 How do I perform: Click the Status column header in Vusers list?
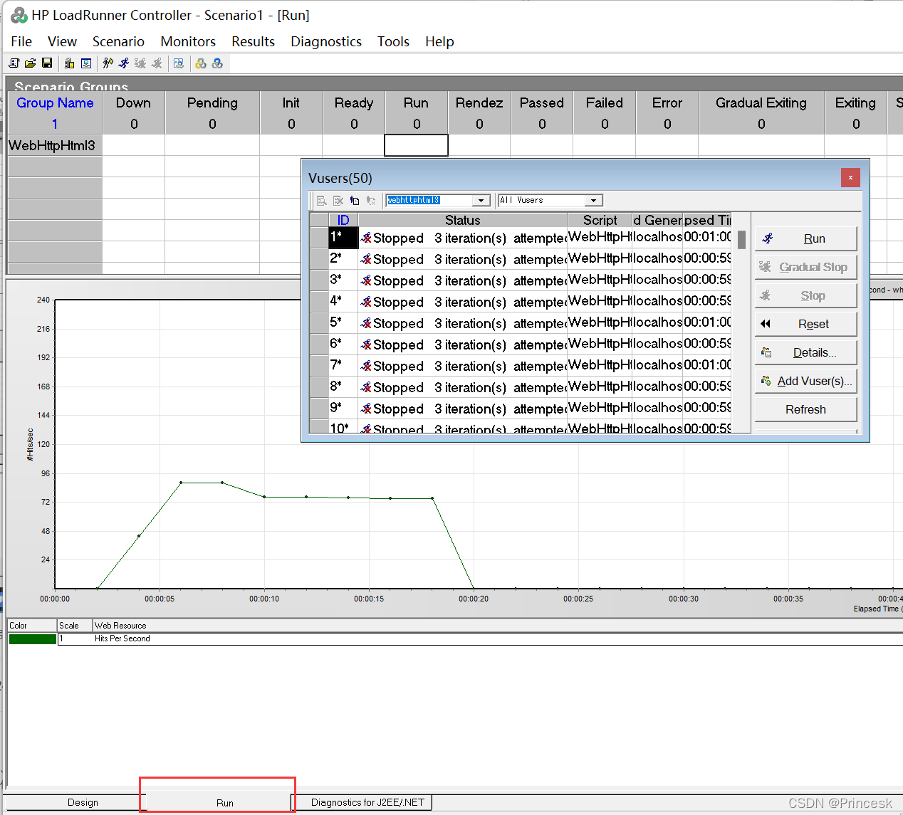pos(462,220)
